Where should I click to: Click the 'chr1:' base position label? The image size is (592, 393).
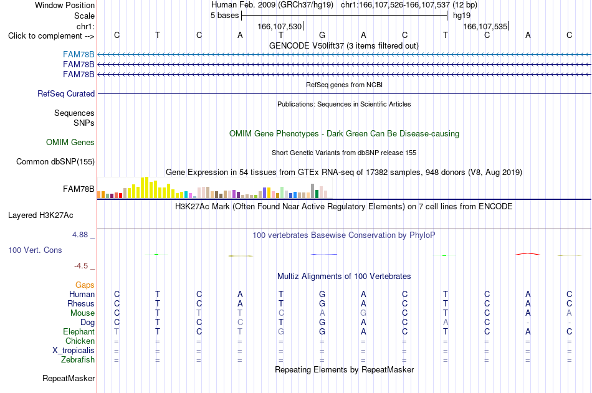(x=85, y=26)
